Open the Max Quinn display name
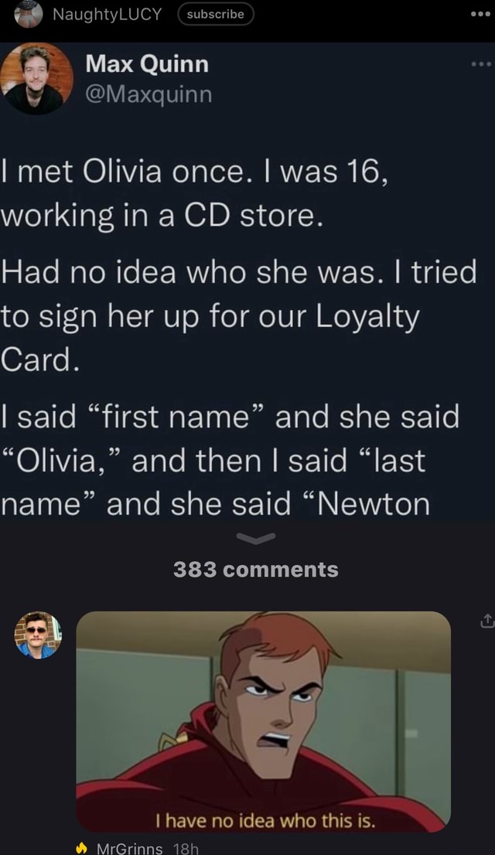The height and width of the screenshot is (855, 495). (x=147, y=64)
